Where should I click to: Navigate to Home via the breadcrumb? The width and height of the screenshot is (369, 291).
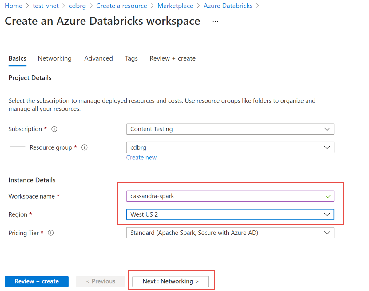pos(14,6)
